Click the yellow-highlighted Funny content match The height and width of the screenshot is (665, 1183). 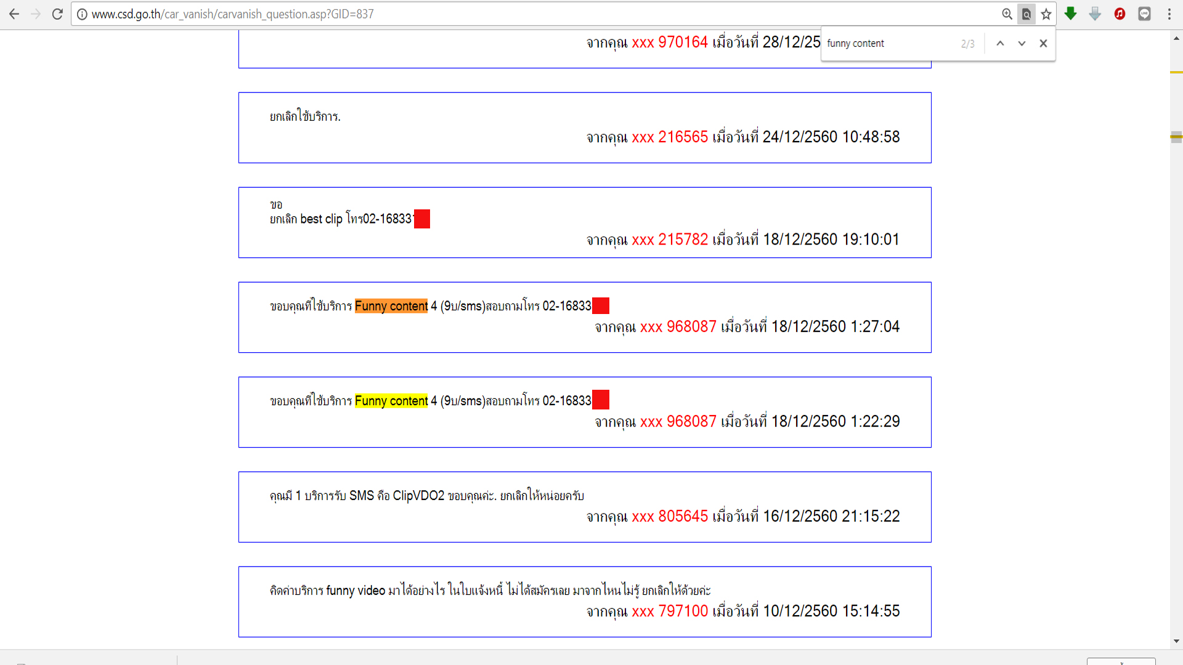point(391,401)
